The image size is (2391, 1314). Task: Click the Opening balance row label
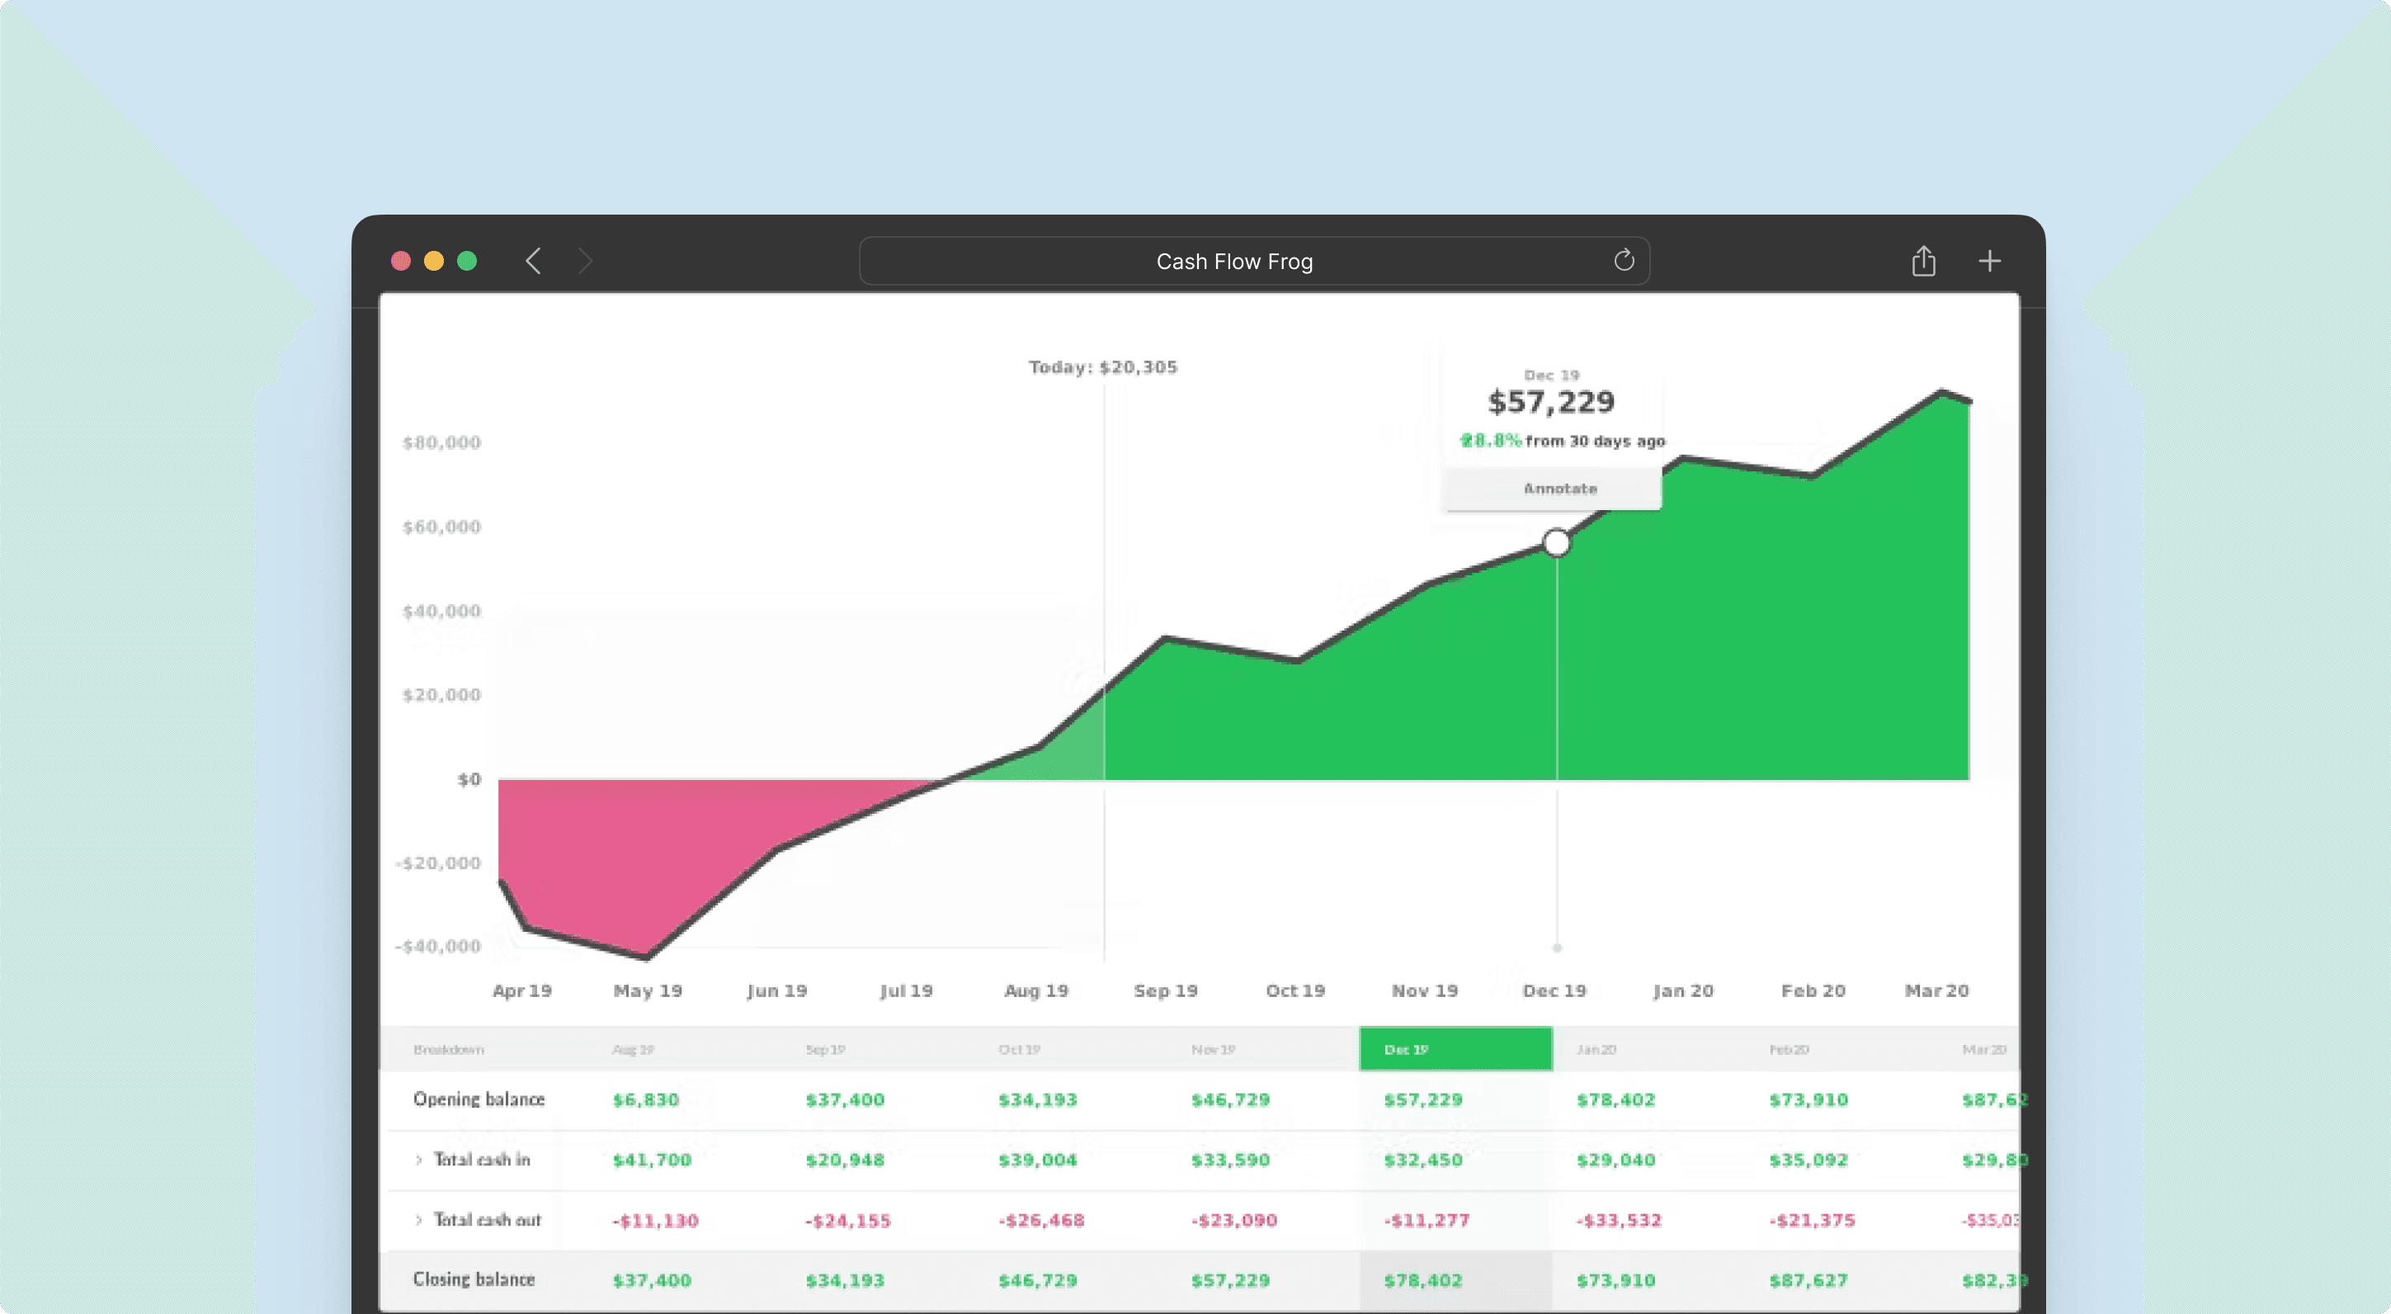coord(479,1099)
